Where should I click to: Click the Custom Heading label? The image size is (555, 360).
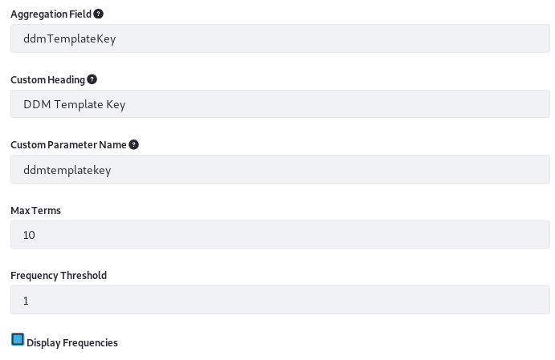tap(47, 80)
